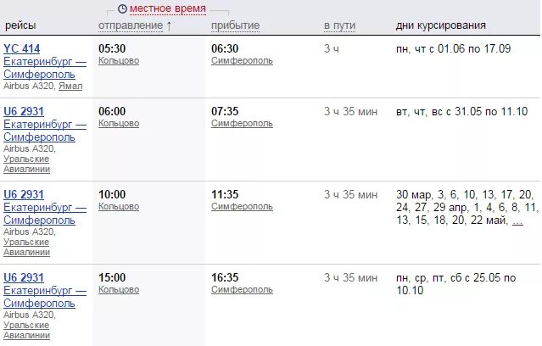Sort flights by в пути duration
Viewport: 542px width, 346px height.
[x=339, y=25]
